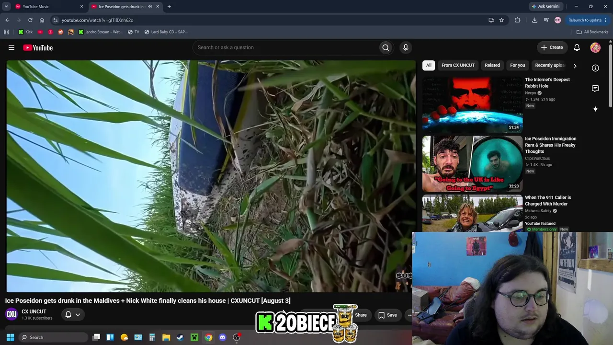The image size is (613, 345).
Task: Select the All filter chip
Action: click(x=429, y=65)
